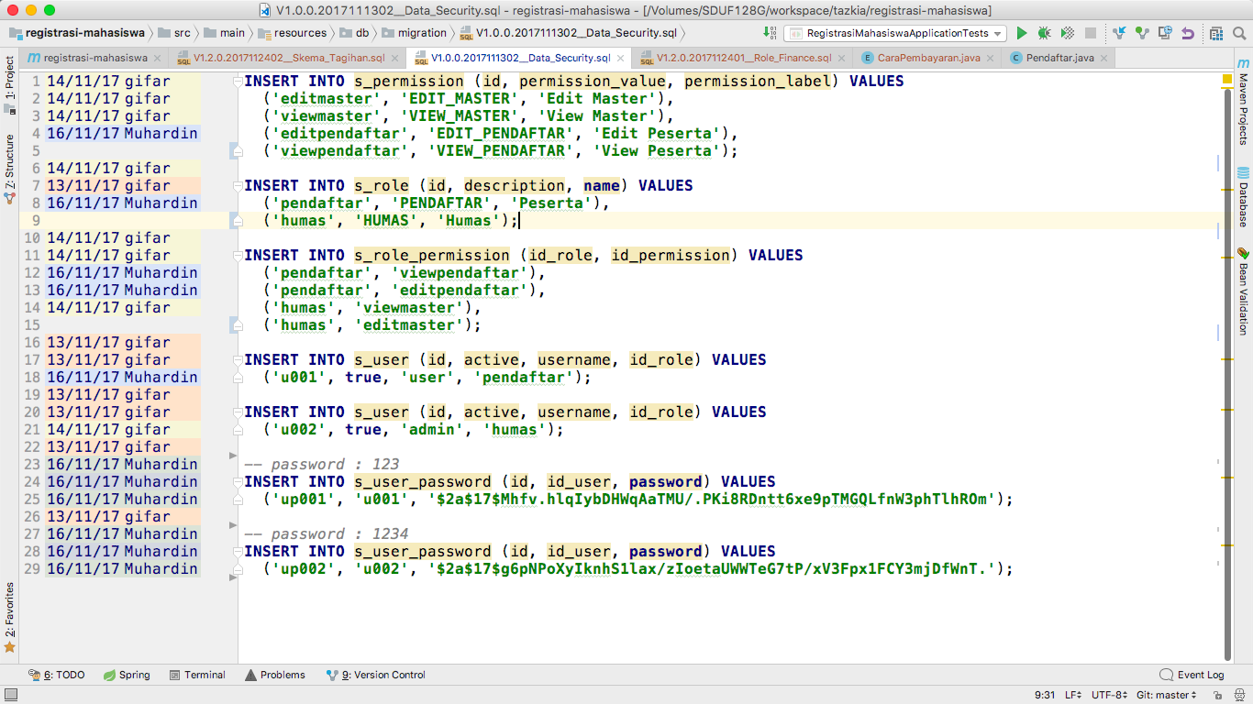The width and height of the screenshot is (1253, 704).
Task: Click annotation 16/11/17 Muhardin on line 4
Action: pyautogui.click(x=122, y=133)
